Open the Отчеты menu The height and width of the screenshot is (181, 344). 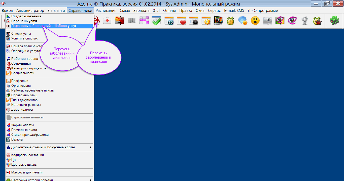point(169,11)
